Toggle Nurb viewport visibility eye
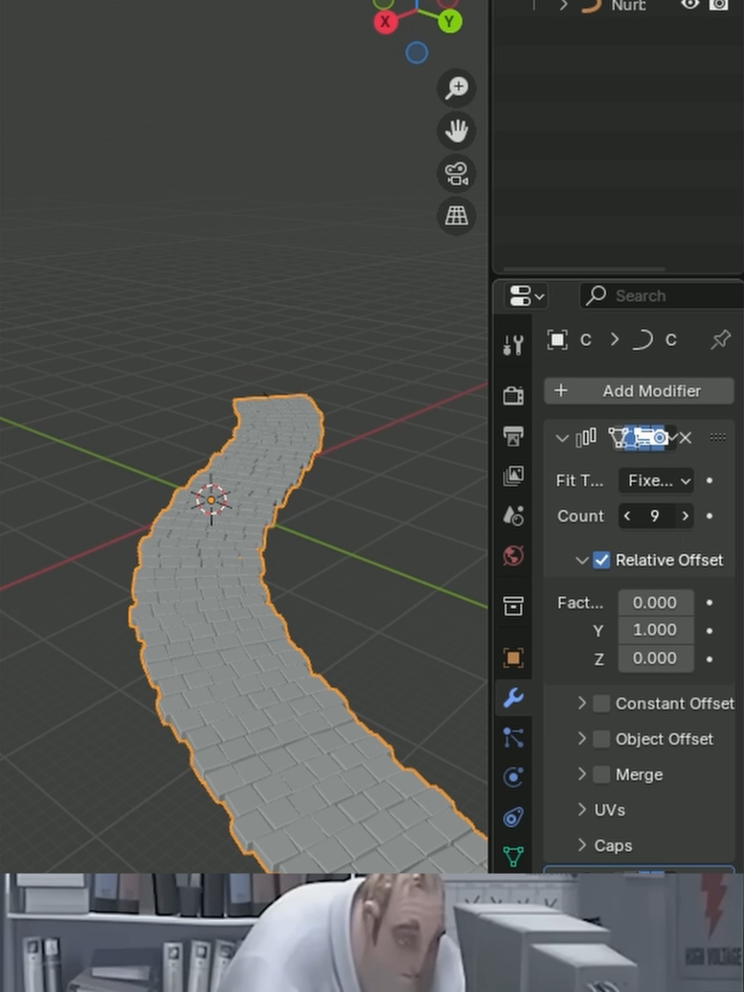Viewport: 744px width, 992px height. [690, 4]
